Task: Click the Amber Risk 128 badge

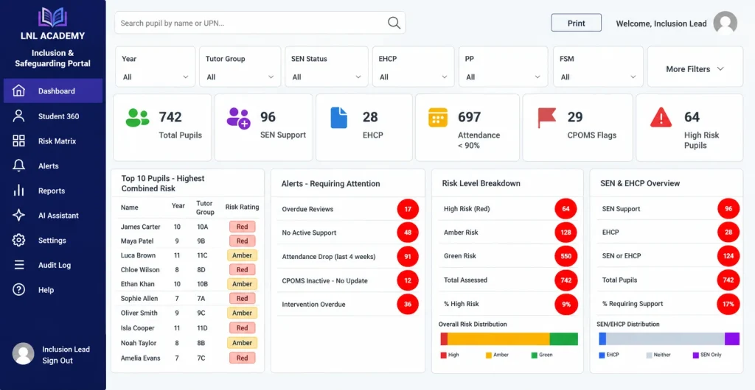Action: tap(566, 233)
